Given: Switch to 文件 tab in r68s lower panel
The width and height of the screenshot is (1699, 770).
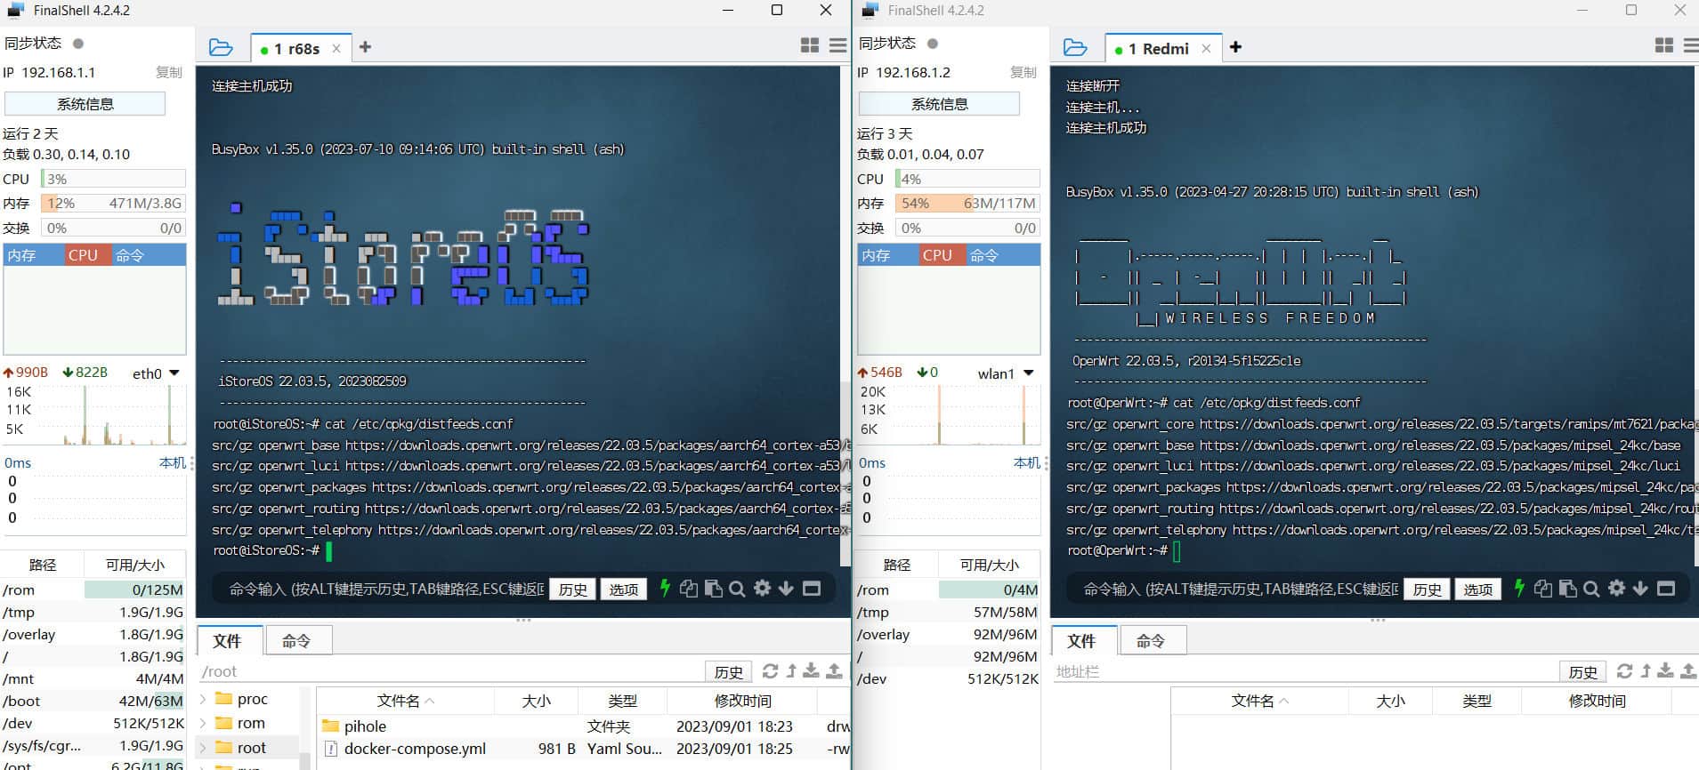Looking at the screenshot, I should click(228, 640).
